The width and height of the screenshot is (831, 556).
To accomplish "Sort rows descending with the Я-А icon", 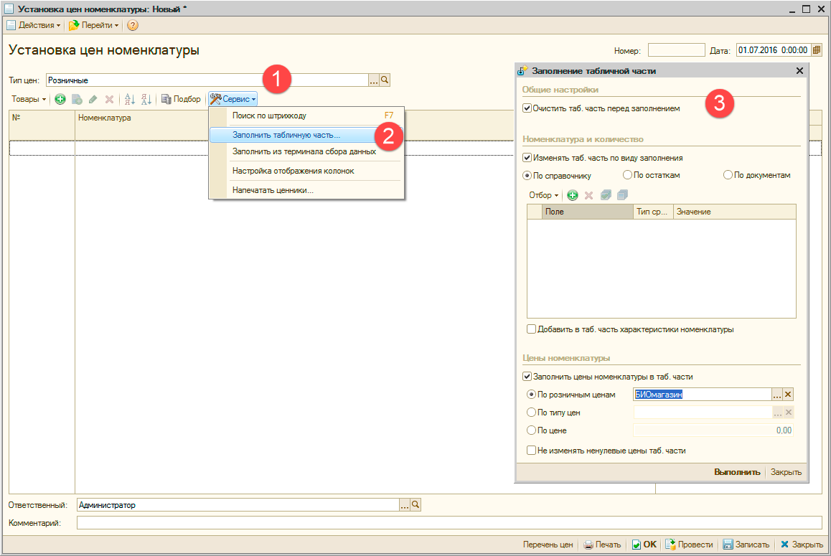I will pos(146,99).
